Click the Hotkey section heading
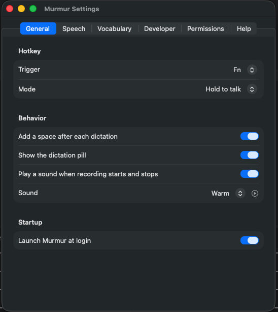278x312 pixels. (29, 51)
